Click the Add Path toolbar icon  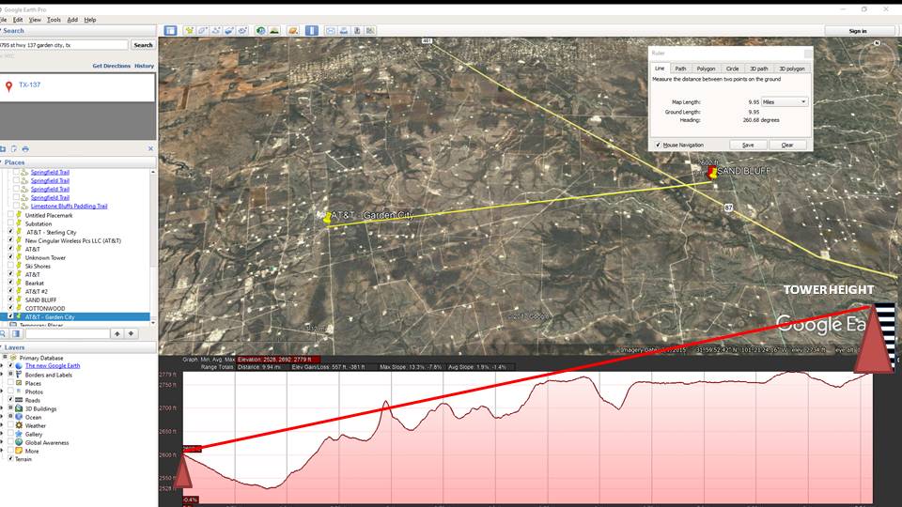click(x=216, y=30)
